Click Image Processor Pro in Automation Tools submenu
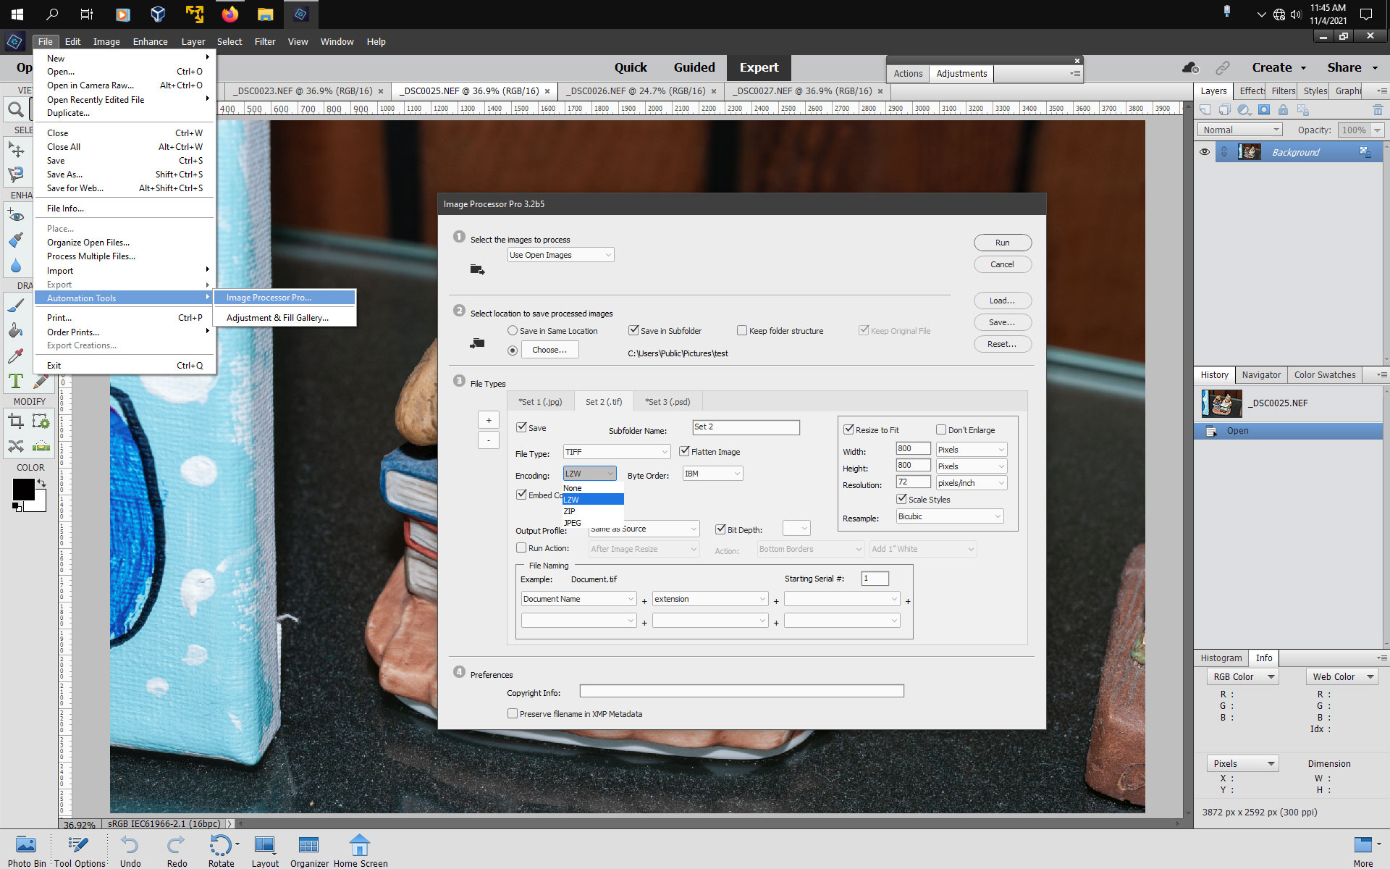Viewport: 1390px width, 869px height. (x=268, y=297)
